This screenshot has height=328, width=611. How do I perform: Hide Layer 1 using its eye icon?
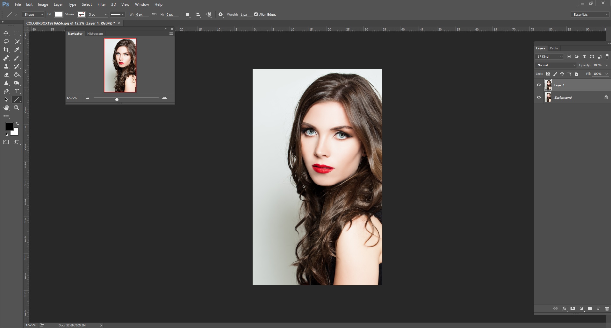click(539, 85)
